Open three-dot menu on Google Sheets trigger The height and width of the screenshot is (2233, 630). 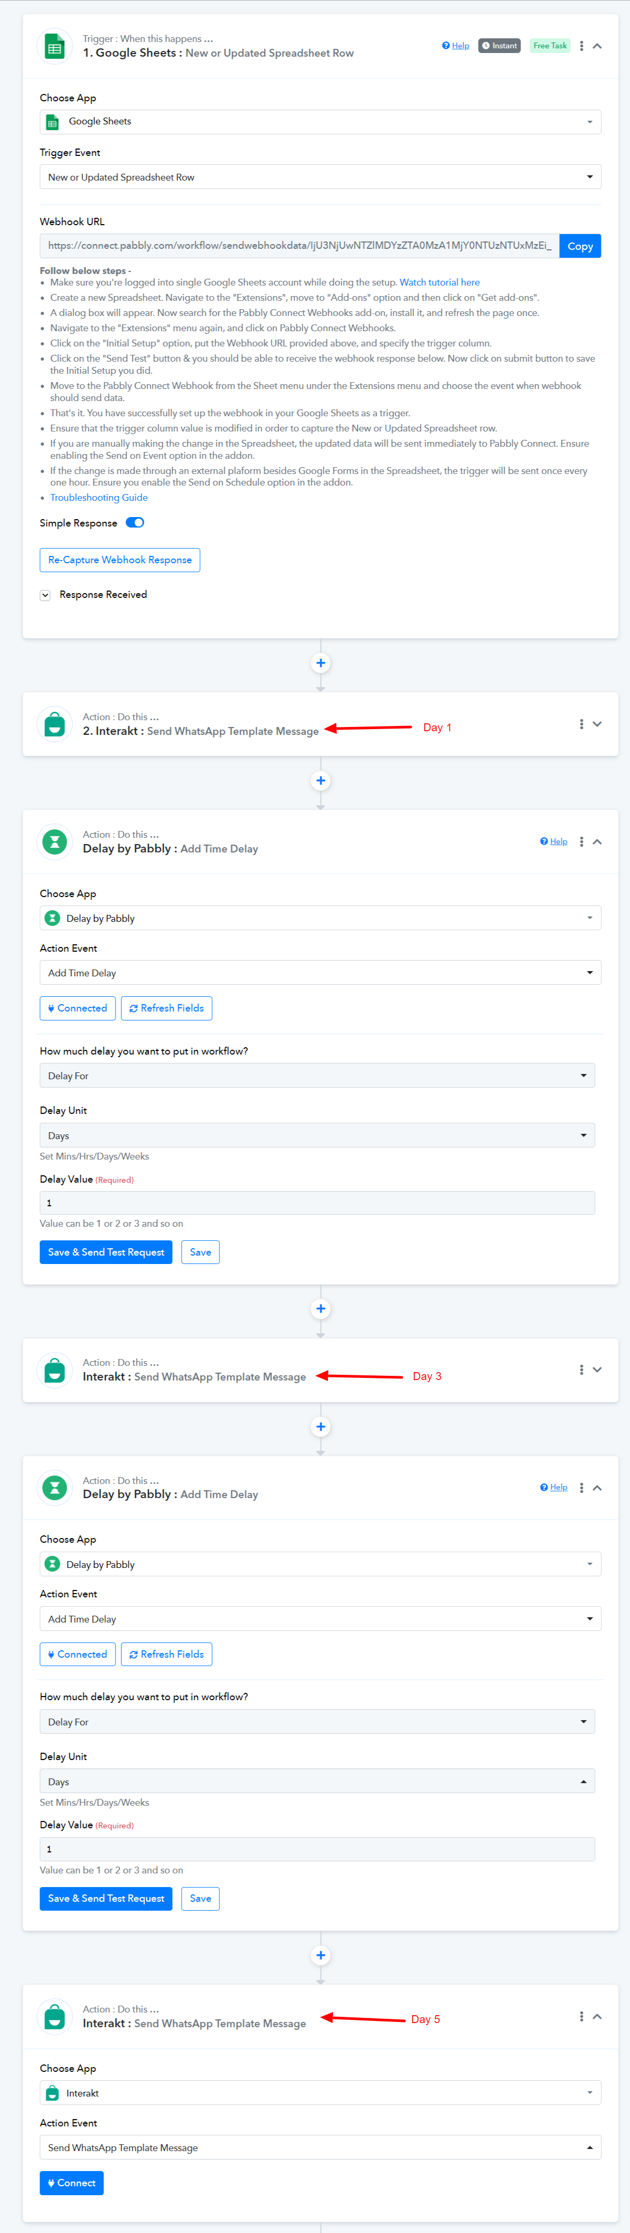tap(581, 46)
